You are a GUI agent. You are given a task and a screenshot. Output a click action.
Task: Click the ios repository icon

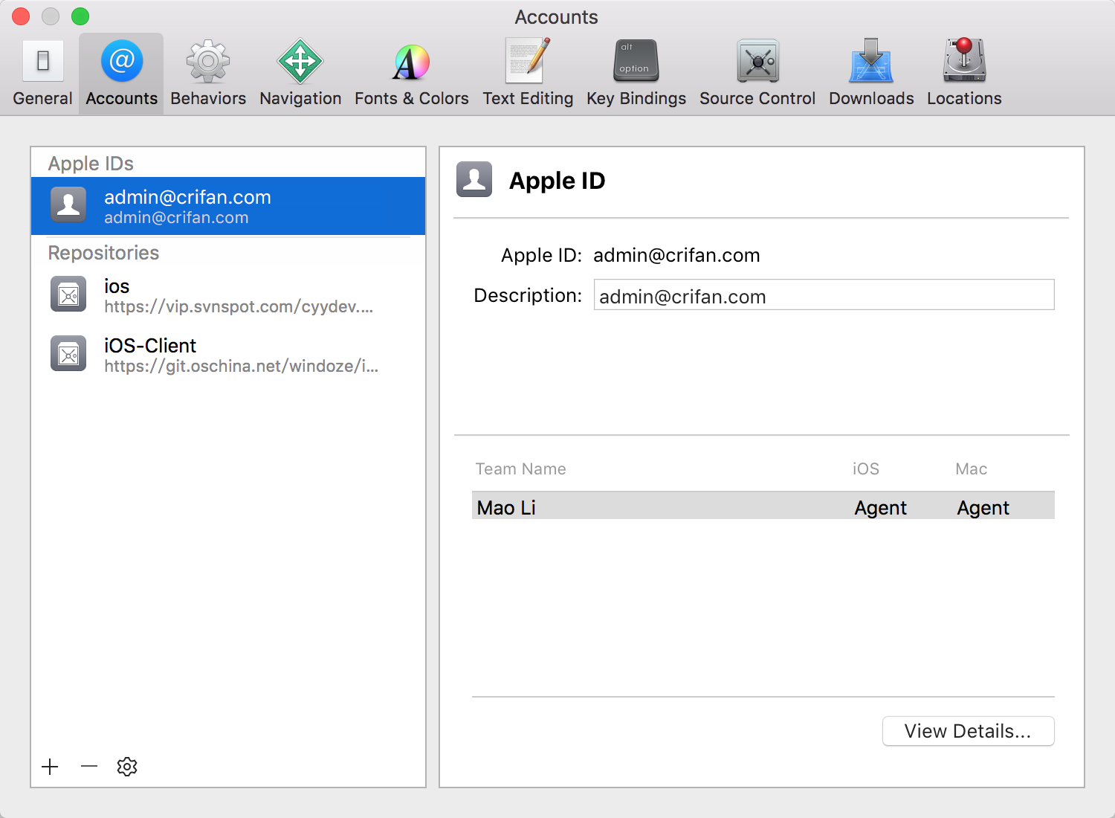[x=68, y=294]
